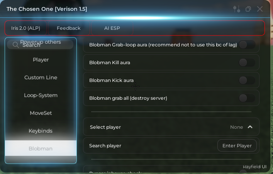Enable Blobman grab all (destroy server)
Image resolution: width=273 pixels, height=174 pixels.
[247, 98]
